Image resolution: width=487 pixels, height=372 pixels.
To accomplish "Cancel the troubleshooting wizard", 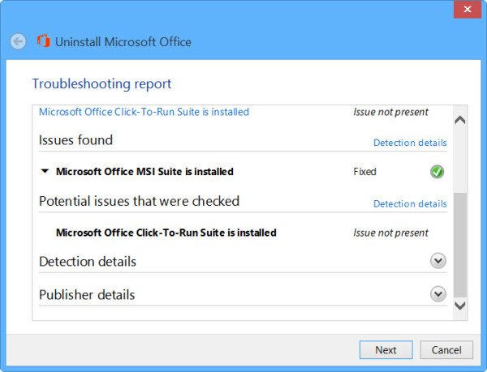I will point(446,350).
